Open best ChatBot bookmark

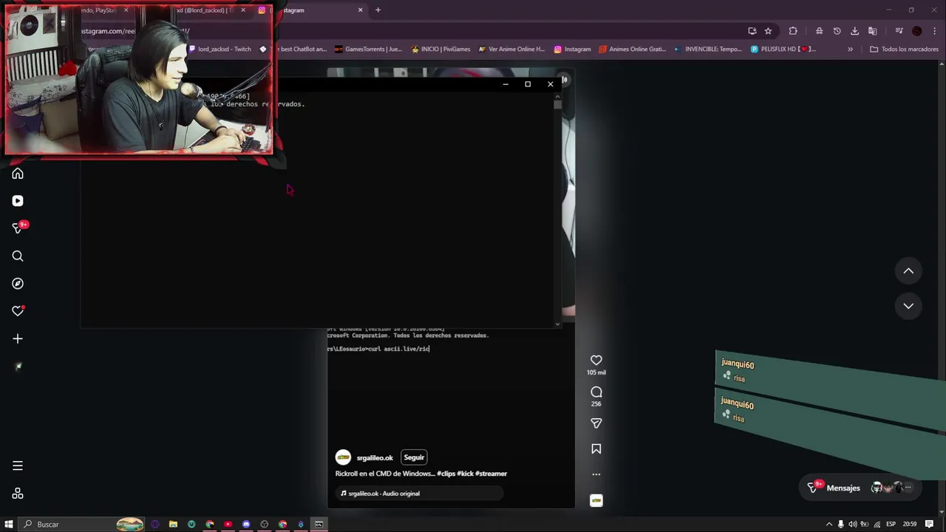[293, 50]
